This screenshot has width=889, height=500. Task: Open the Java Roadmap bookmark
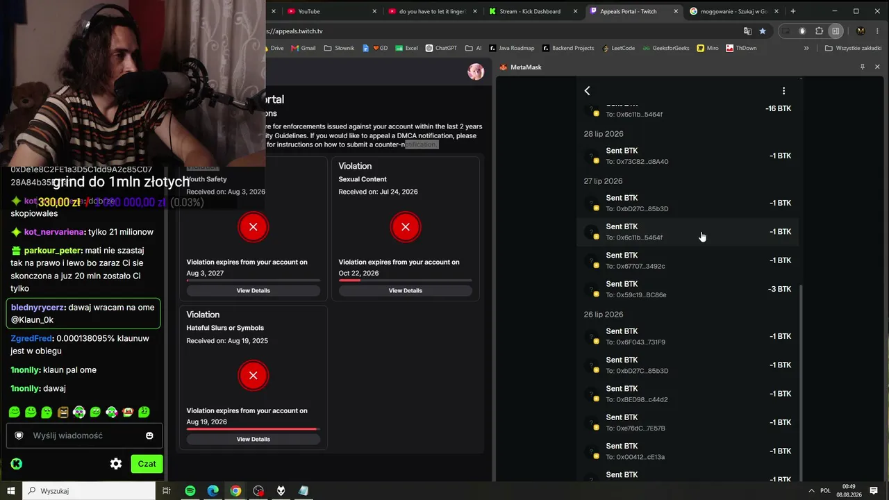(512, 49)
